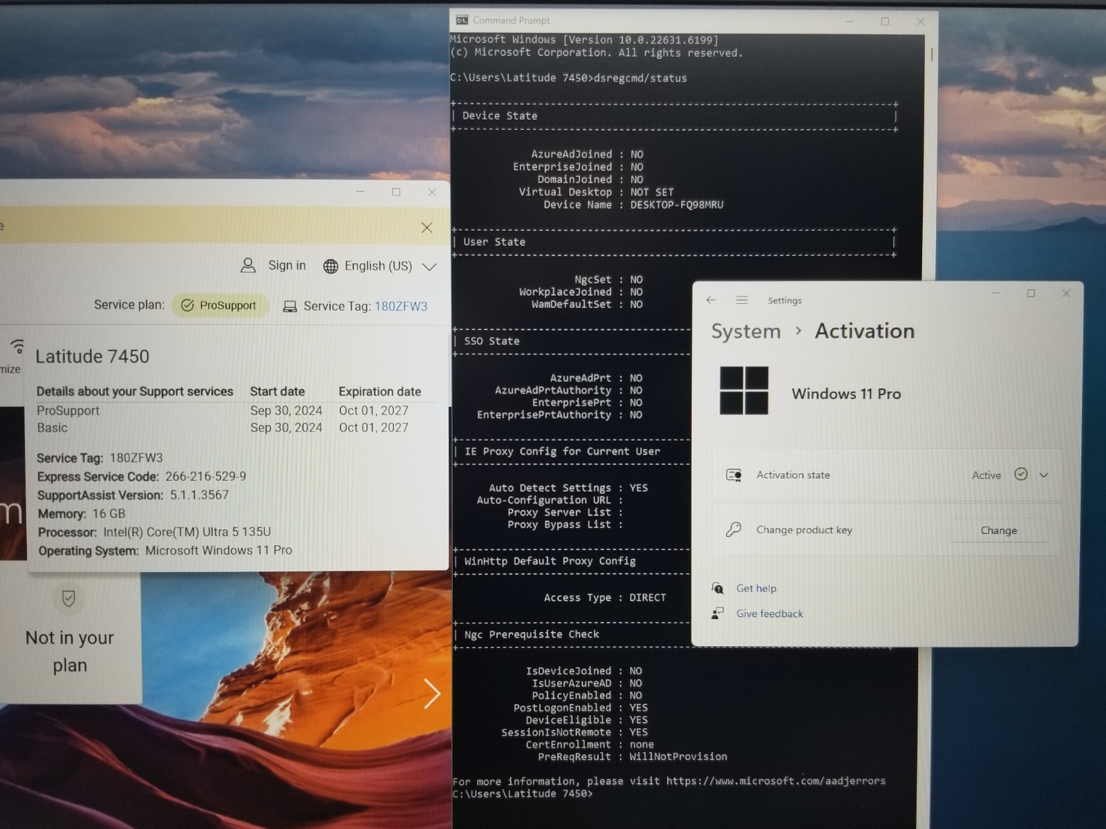Image resolution: width=1106 pixels, height=829 pixels.
Task: Click the Processor Intel Core Ultra 5 135U line
Action: (155, 532)
